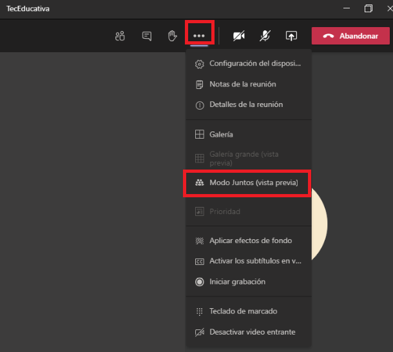Leave the call with Abandonar button
393x352 pixels.
(352, 36)
